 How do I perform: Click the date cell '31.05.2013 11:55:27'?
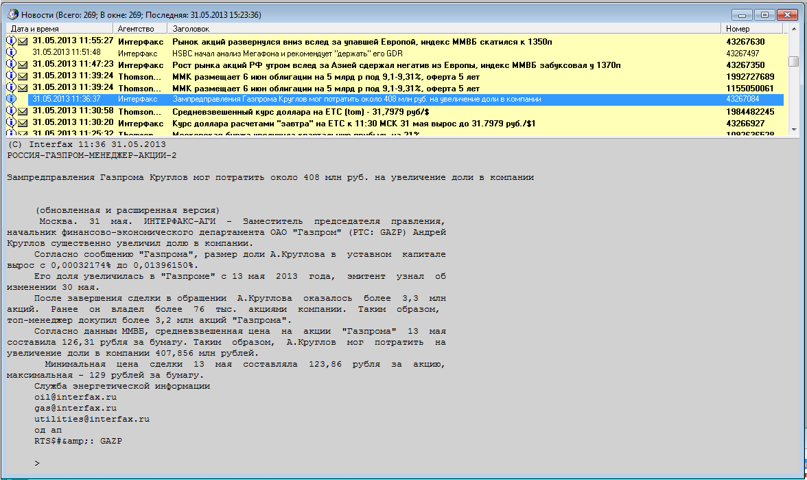coord(73,40)
